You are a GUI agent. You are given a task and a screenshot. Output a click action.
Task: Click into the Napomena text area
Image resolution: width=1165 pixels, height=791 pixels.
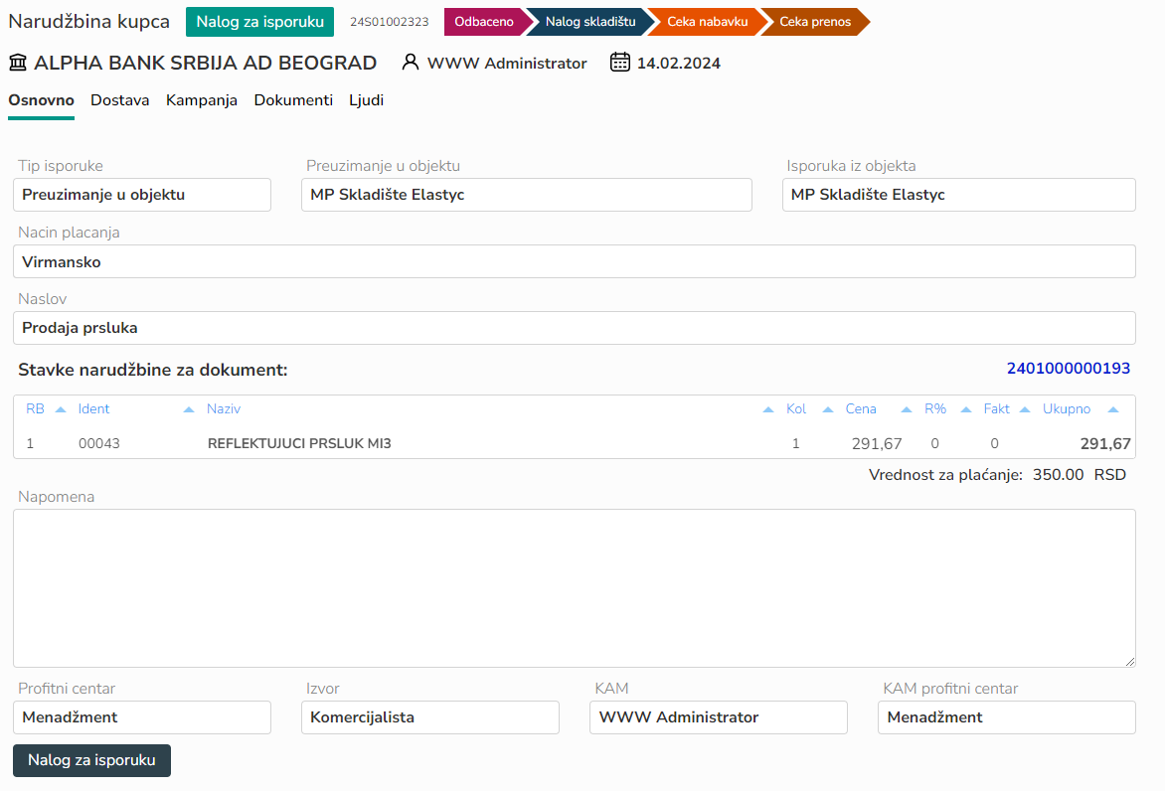(575, 588)
